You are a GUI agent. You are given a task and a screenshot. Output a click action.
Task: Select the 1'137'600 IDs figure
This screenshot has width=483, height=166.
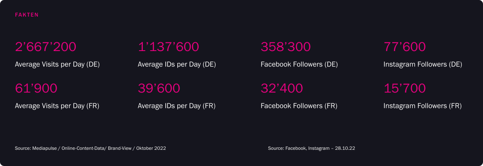click(168, 47)
